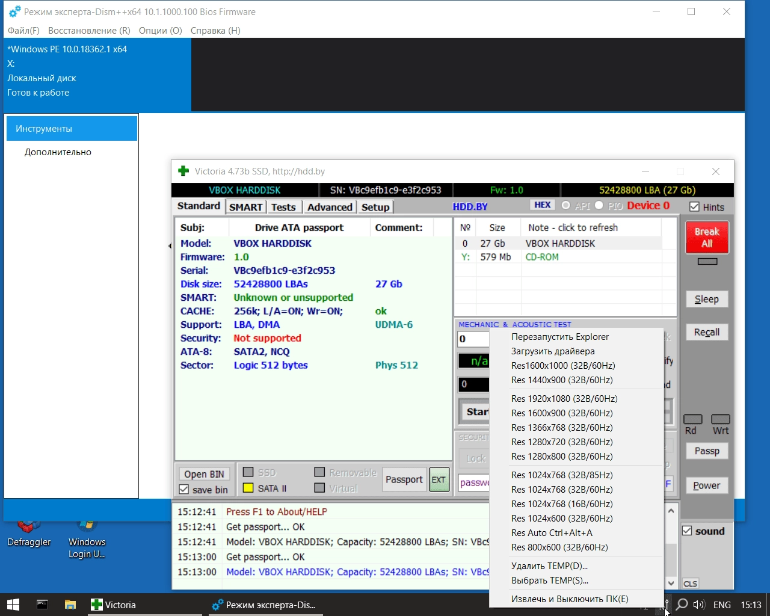Click the Power button

tap(707, 485)
